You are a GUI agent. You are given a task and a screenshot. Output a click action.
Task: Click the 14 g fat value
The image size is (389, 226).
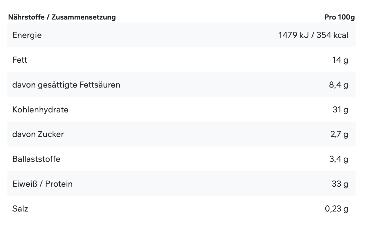340,60
